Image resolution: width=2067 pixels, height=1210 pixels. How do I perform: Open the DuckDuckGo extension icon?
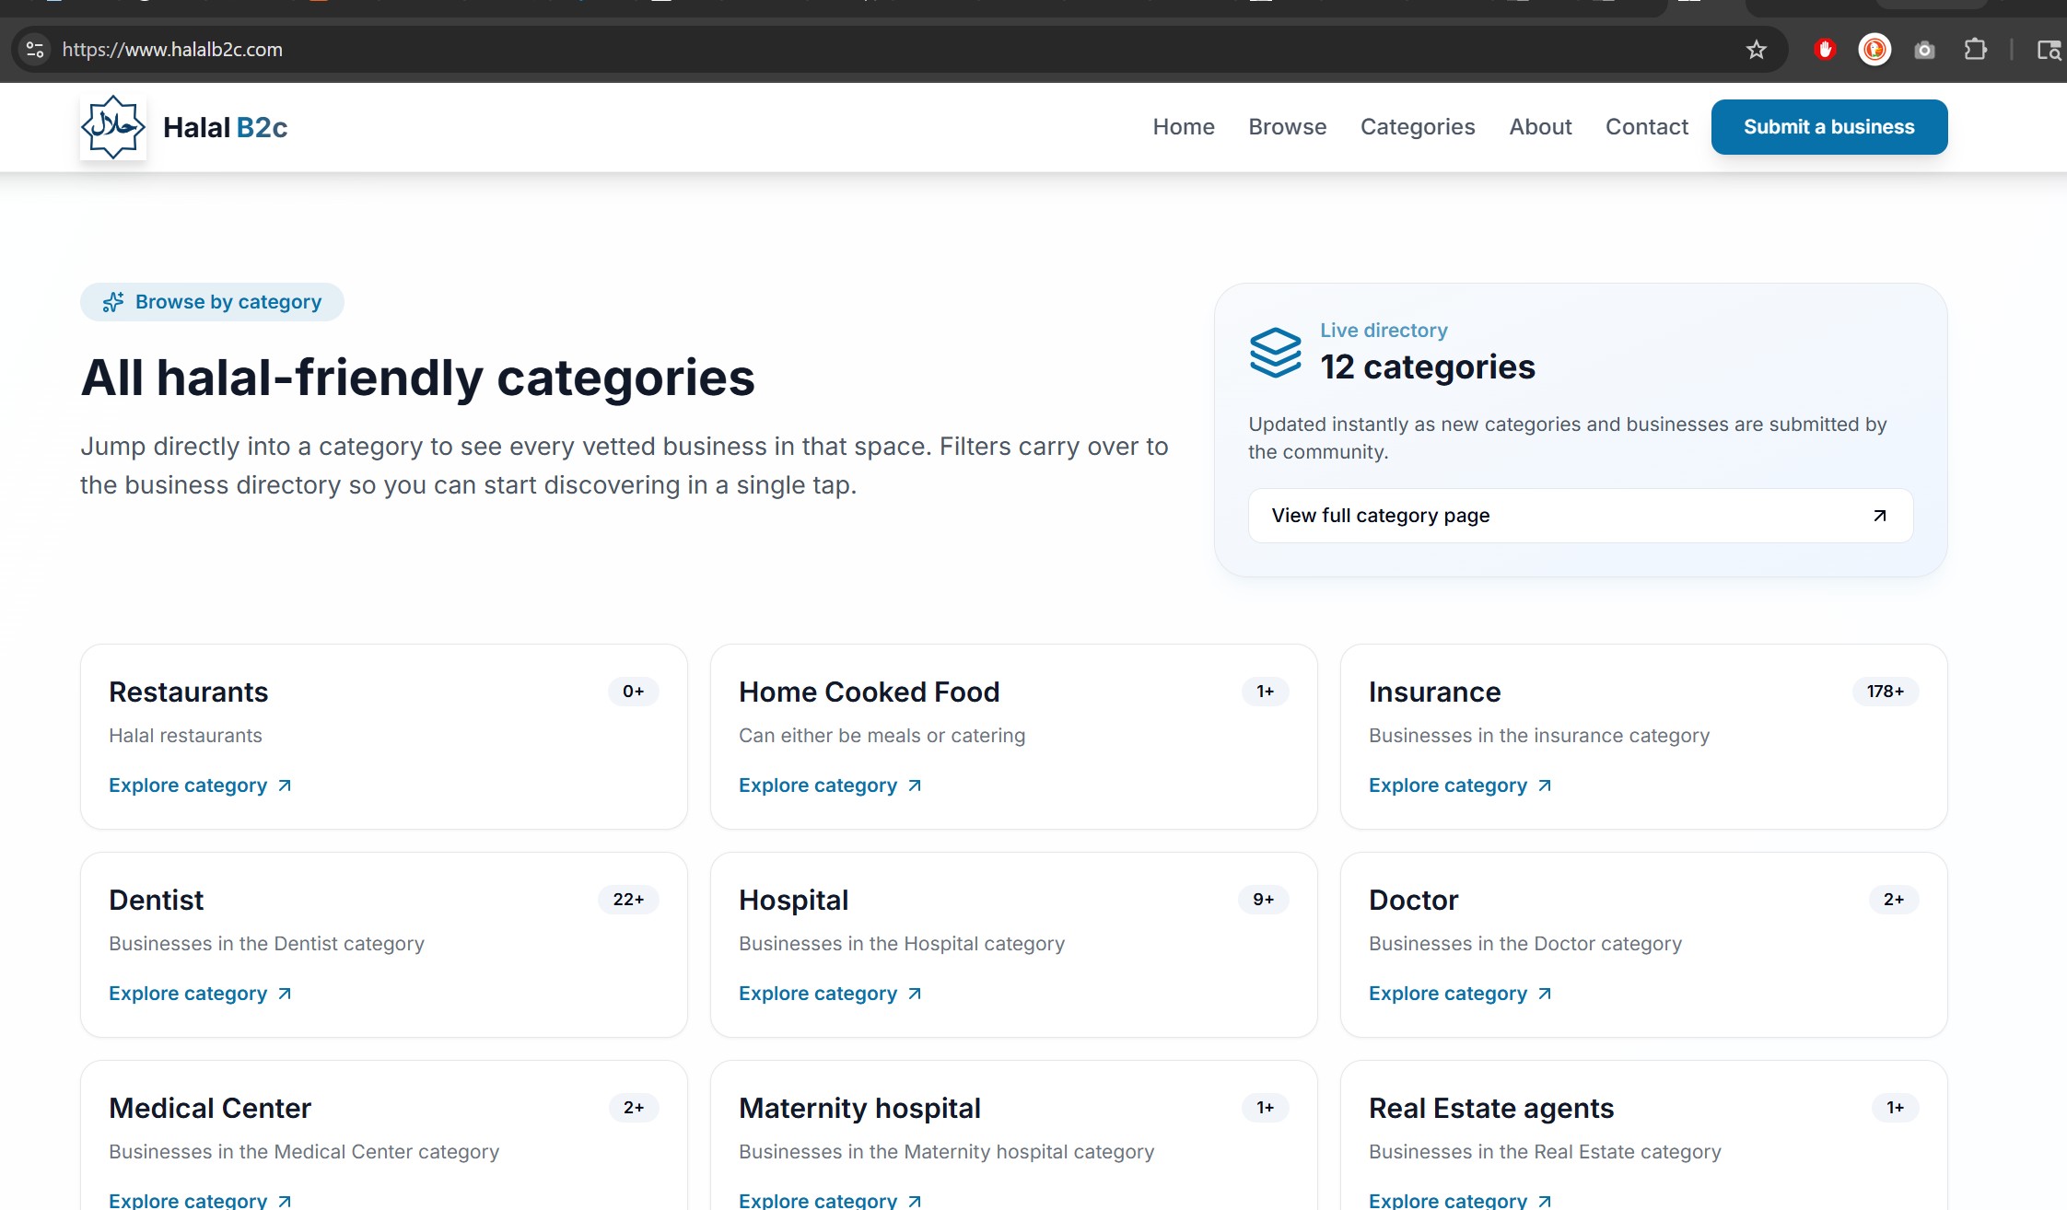(x=1874, y=50)
